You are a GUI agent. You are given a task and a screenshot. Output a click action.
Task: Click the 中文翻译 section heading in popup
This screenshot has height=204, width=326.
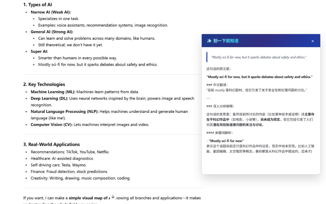(217, 85)
